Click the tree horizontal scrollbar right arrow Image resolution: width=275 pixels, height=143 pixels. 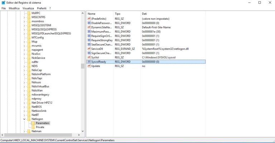coord(79,135)
